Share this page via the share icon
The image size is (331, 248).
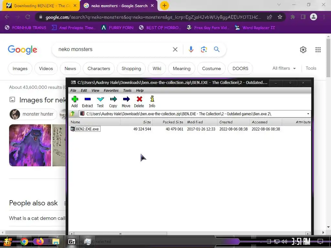coord(270,17)
